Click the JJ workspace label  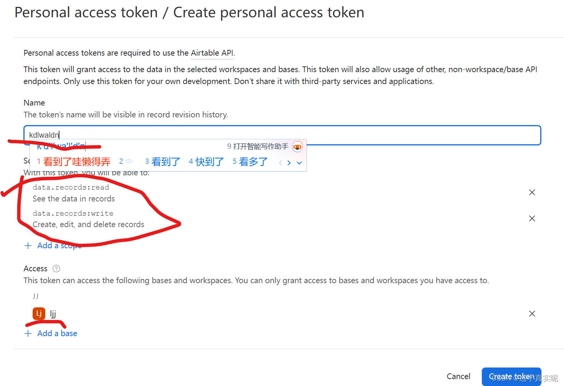[36, 296]
